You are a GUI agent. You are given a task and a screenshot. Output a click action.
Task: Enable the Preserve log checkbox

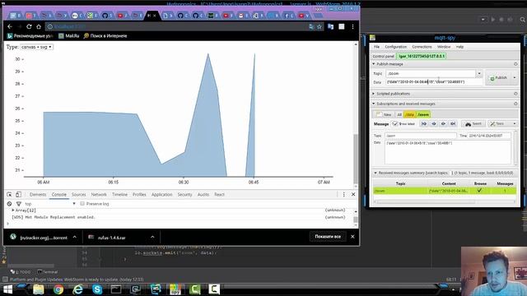(82, 204)
